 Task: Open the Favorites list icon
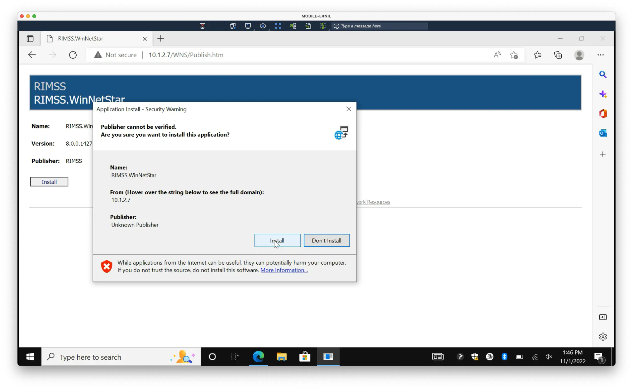[x=537, y=55]
